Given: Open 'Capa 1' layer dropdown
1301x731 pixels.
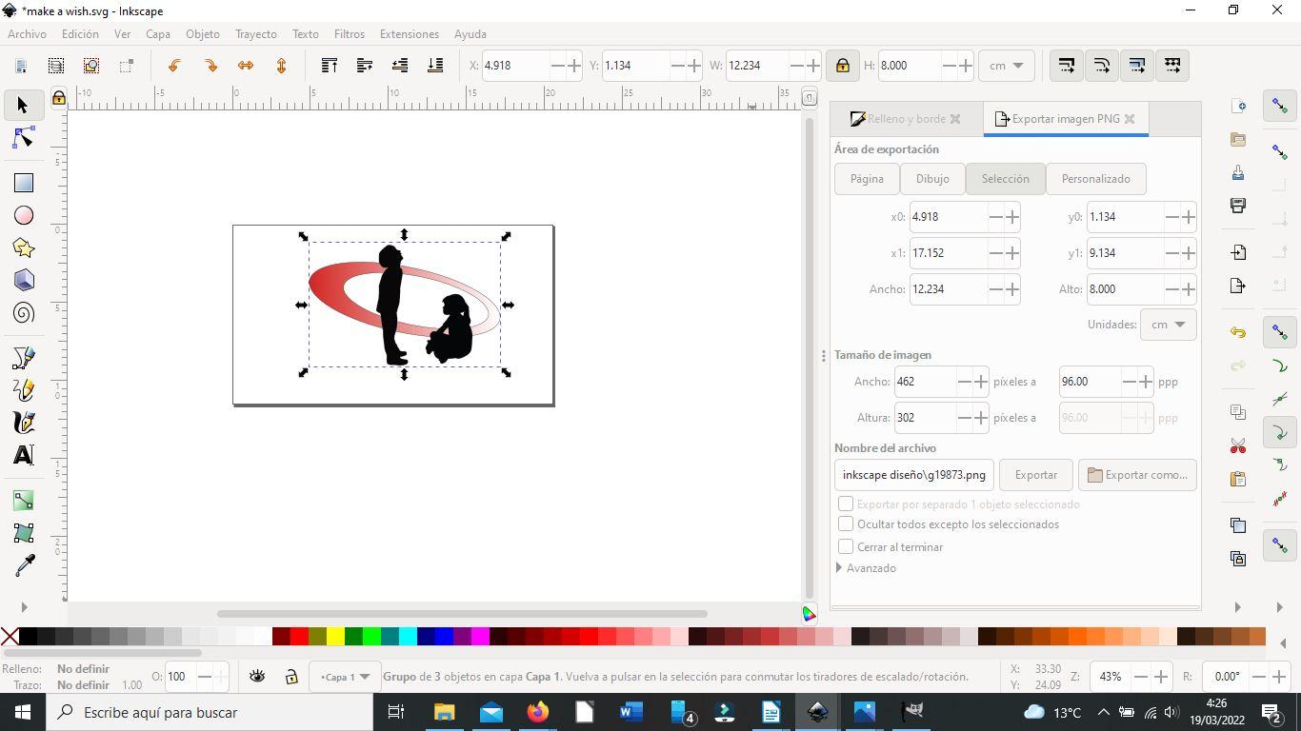Looking at the screenshot, I should [x=345, y=677].
